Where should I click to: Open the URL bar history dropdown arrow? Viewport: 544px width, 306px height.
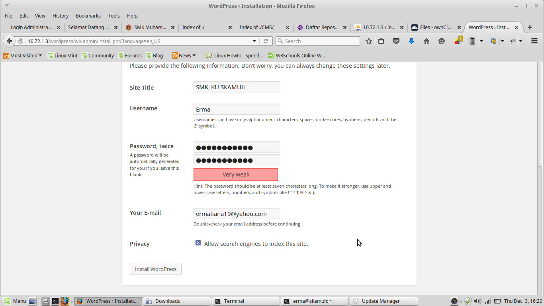254,41
